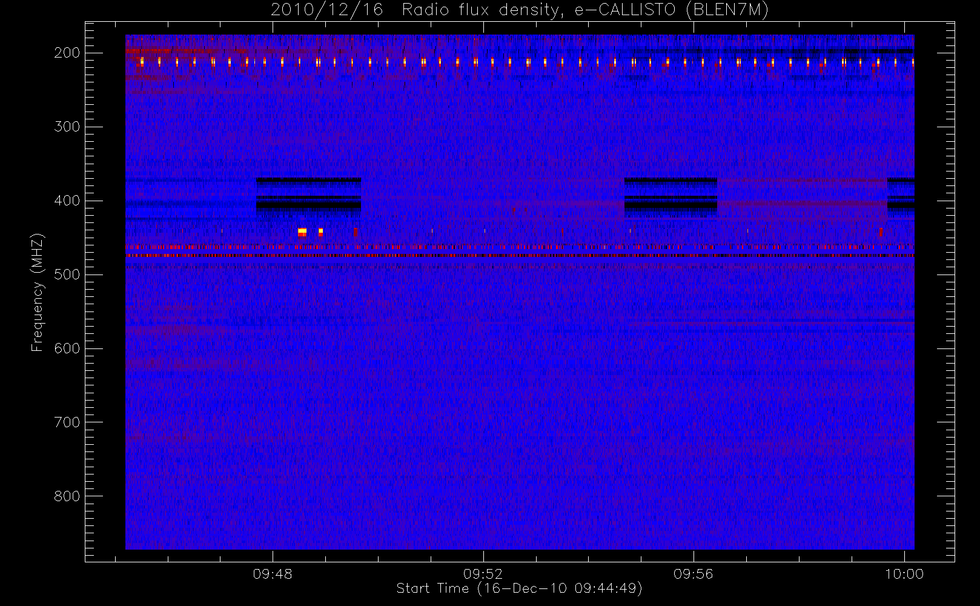The height and width of the screenshot is (606, 980).
Task: Click the 700 frequency tick label
Action: pyautogui.click(x=67, y=423)
